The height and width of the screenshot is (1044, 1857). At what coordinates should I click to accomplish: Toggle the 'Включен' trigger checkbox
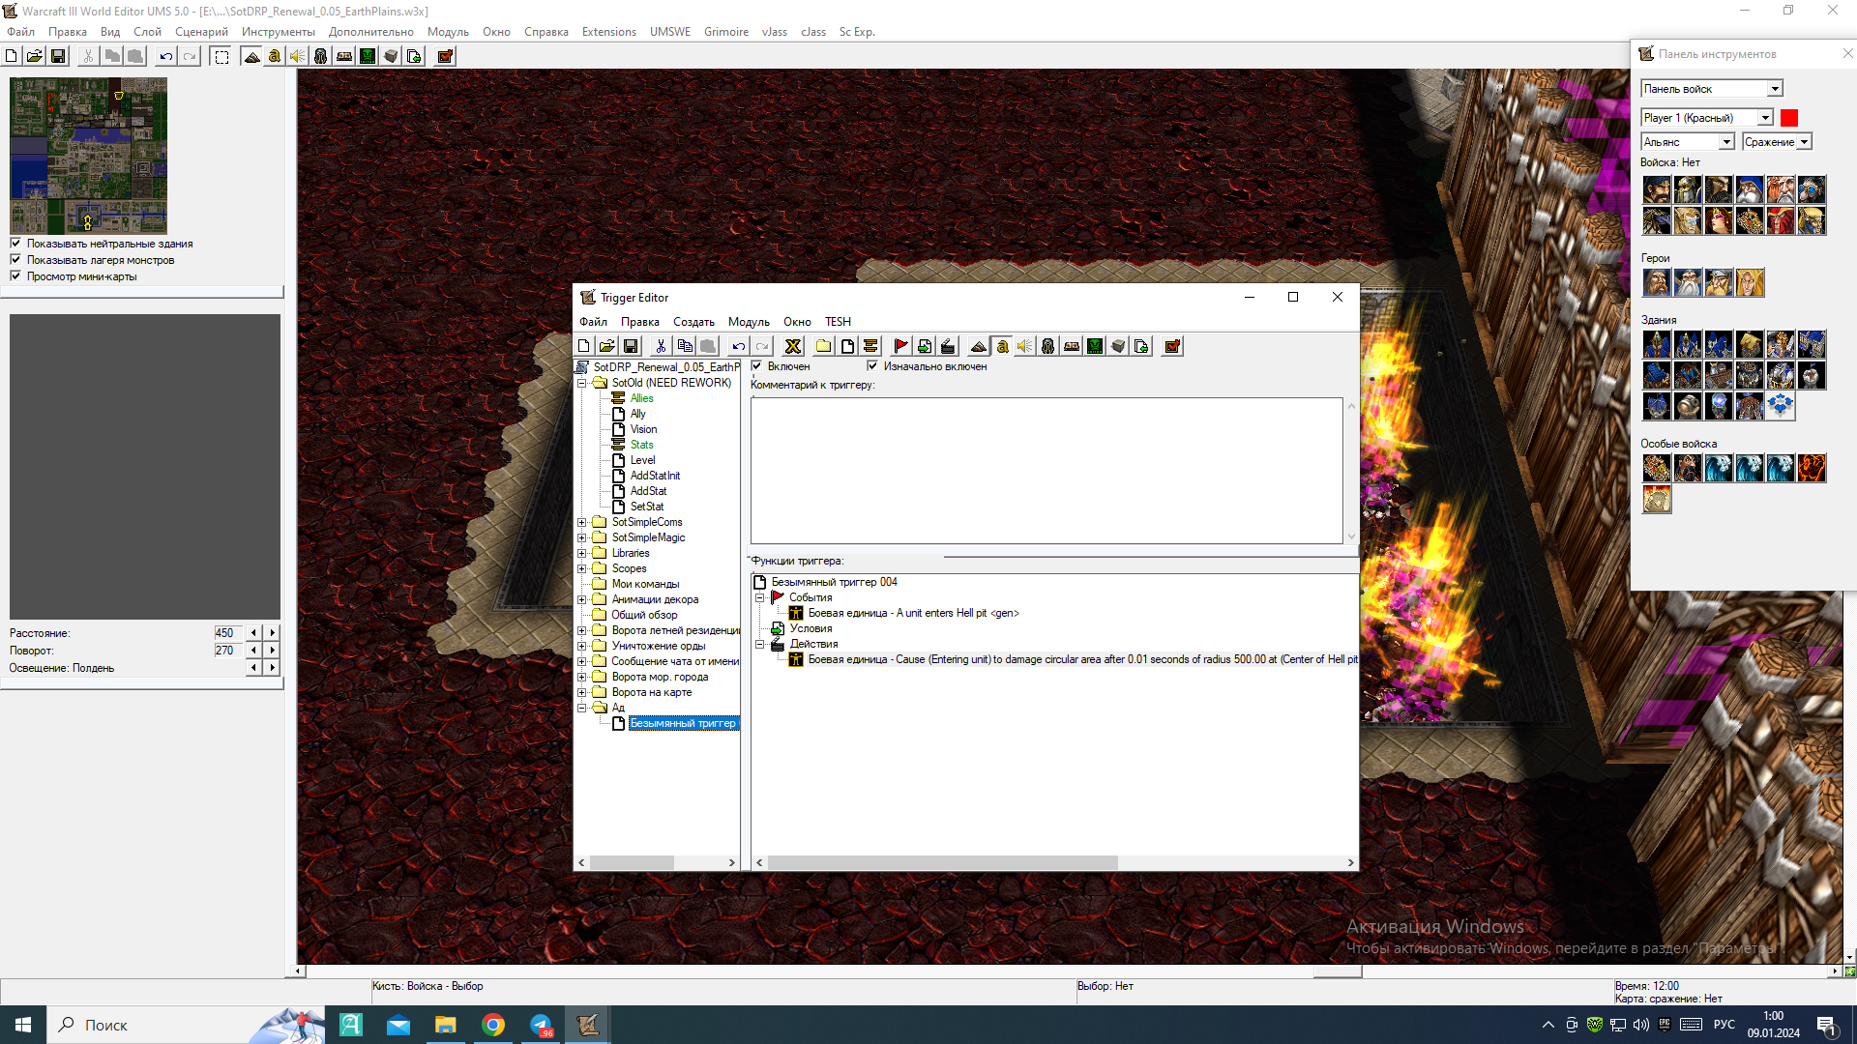tap(757, 366)
